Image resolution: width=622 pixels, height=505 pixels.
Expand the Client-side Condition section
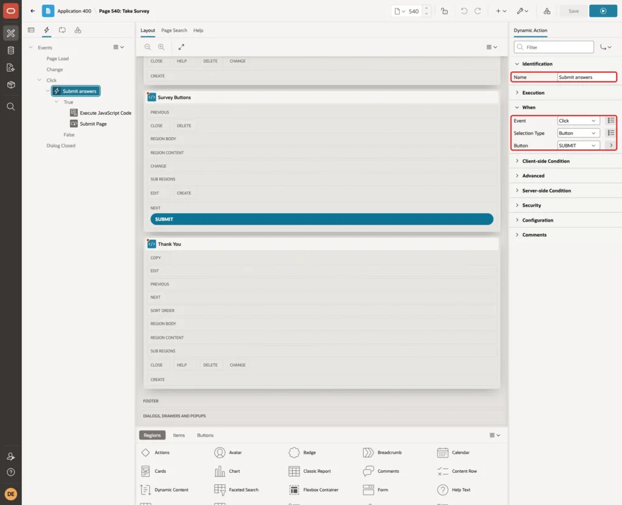517,161
